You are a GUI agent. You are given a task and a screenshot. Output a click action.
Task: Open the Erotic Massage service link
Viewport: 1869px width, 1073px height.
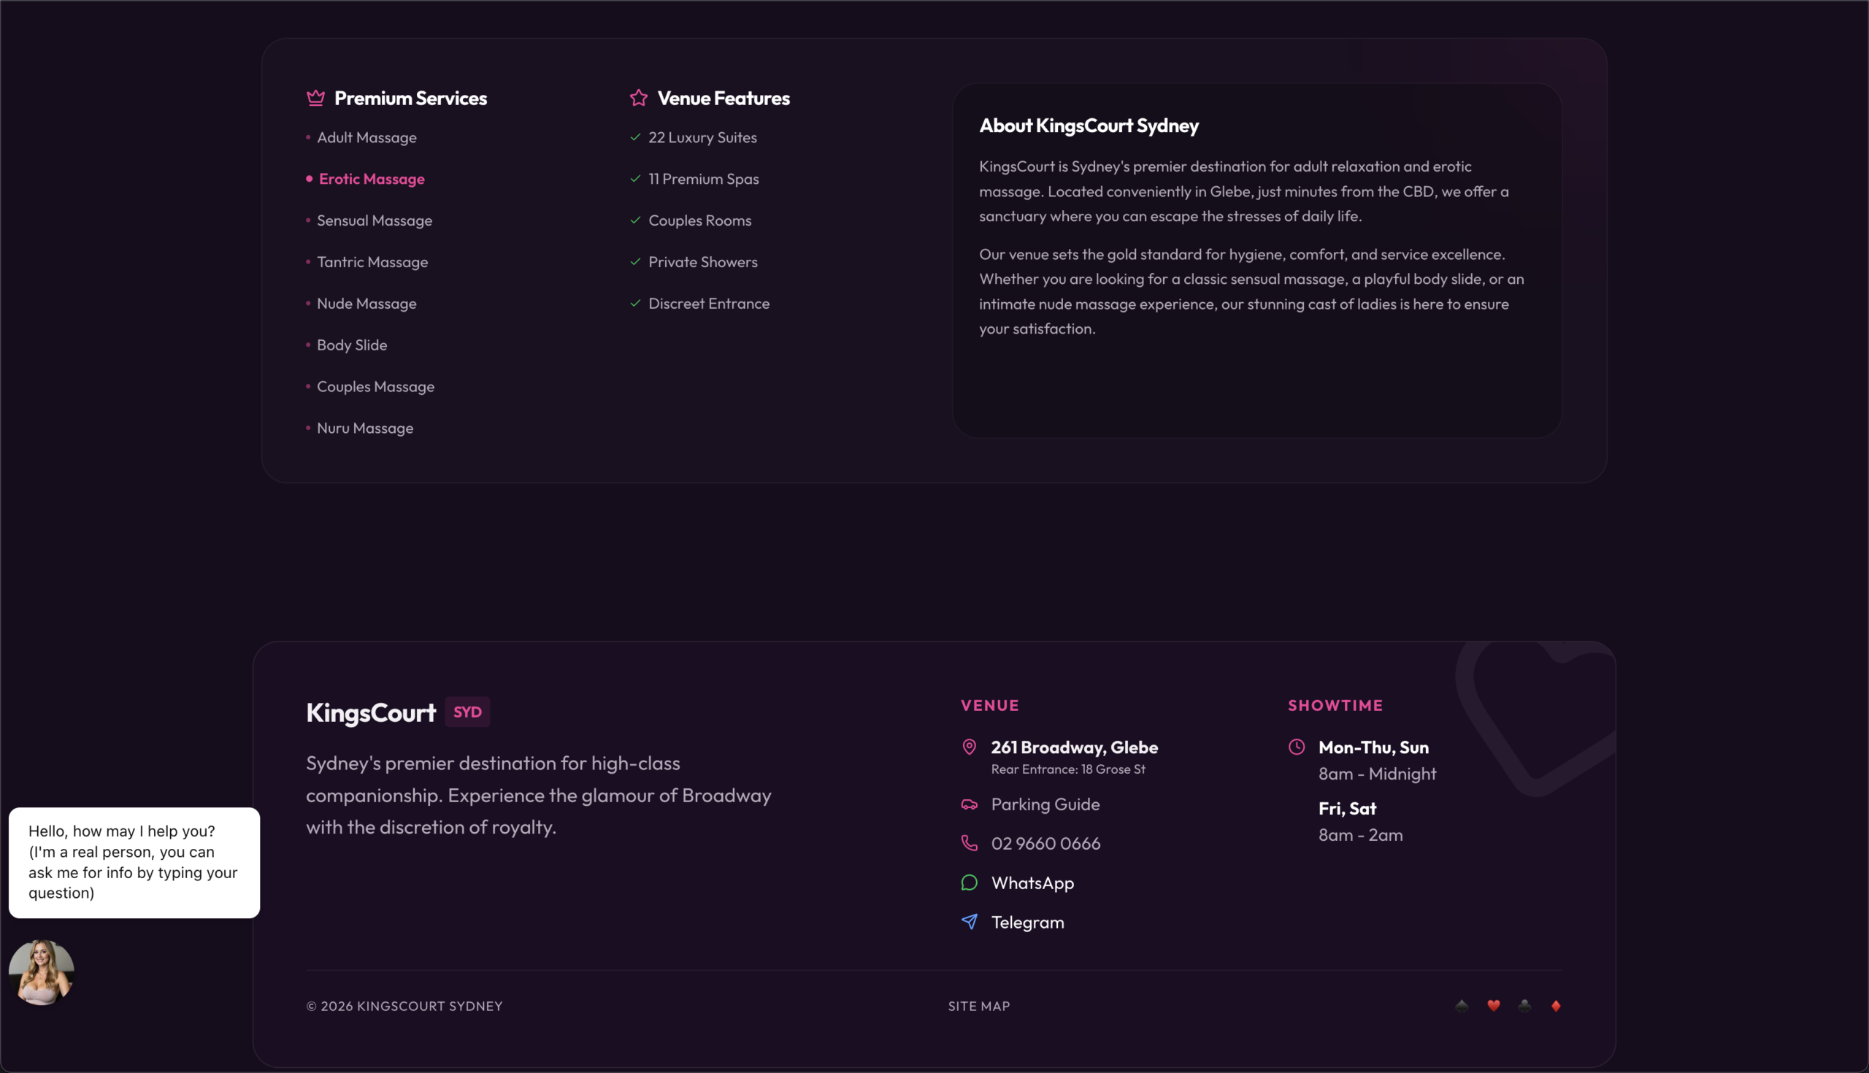pyautogui.click(x=371, y=179)
